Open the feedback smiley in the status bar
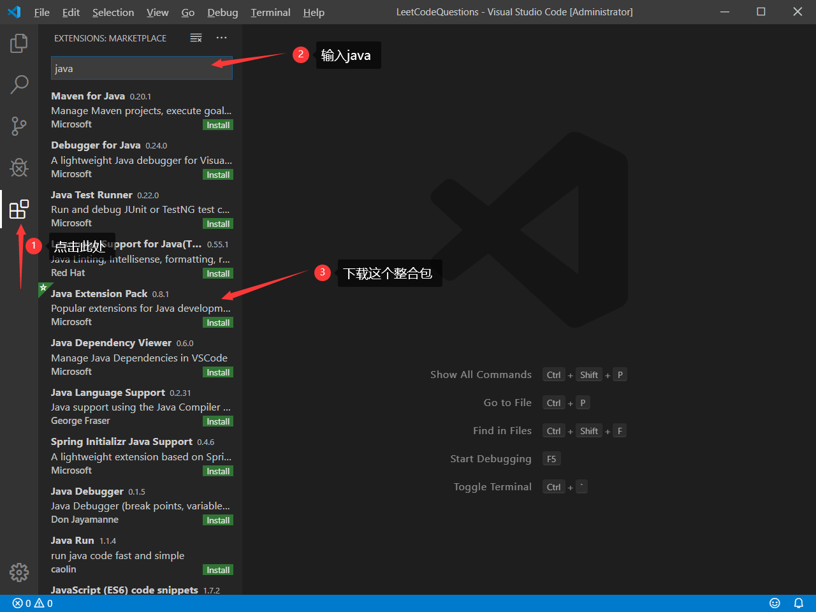 [775, 602]
